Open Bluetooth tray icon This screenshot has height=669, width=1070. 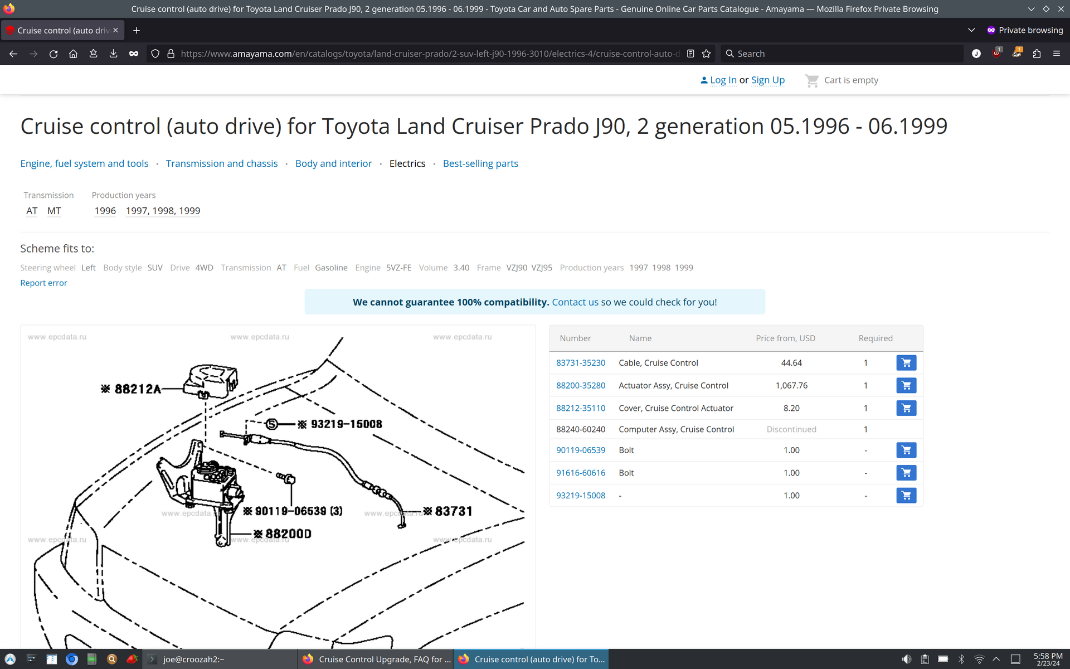(961, 659)
